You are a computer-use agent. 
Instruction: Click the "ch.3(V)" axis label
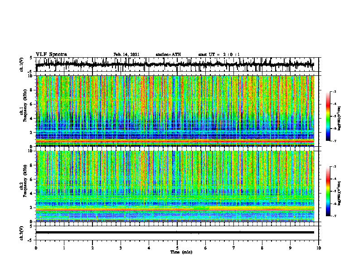tap(22, 233)
